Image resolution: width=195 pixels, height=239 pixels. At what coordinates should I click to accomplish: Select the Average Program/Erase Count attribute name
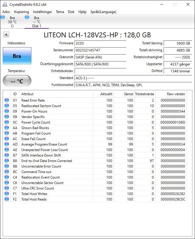pyautogui.click(x=44, y=144)
